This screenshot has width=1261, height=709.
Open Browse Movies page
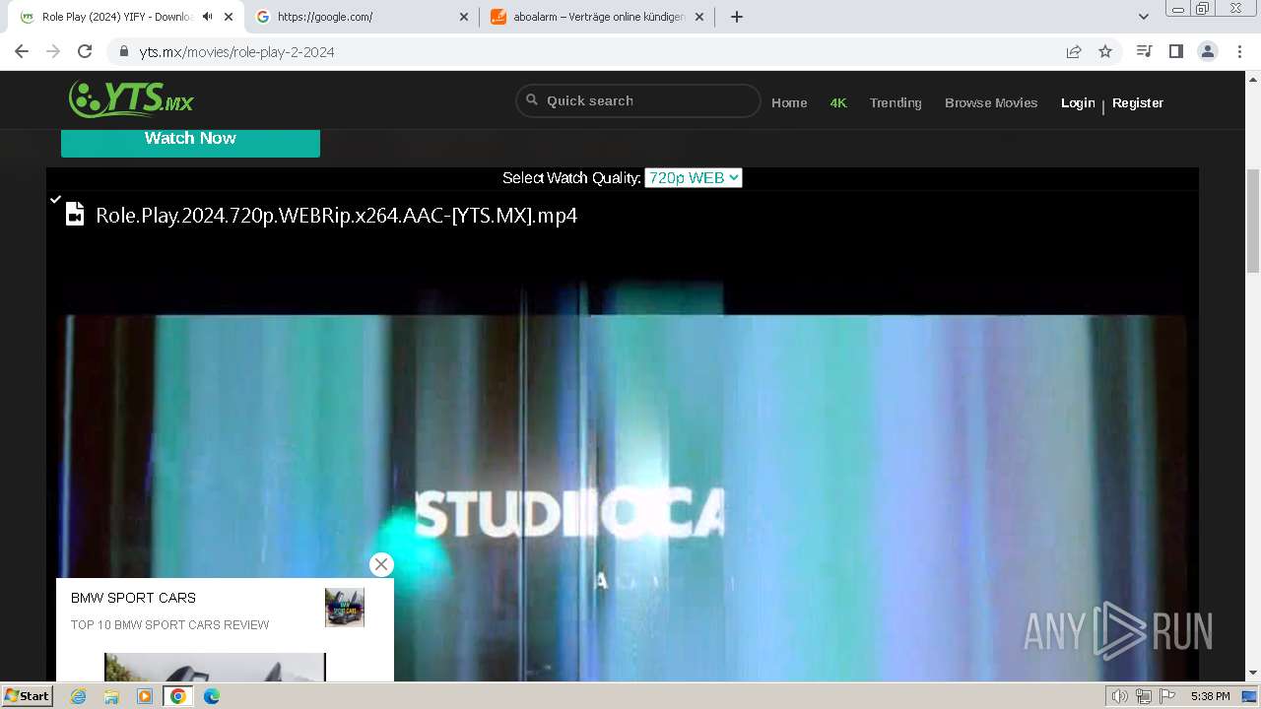pyautogui.click(x=991, y=102)
